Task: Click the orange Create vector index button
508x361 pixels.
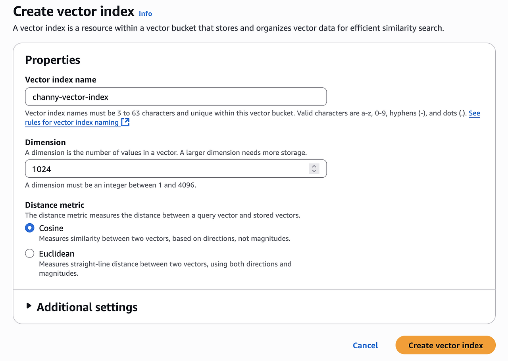Action: click(x=445, y=345)
